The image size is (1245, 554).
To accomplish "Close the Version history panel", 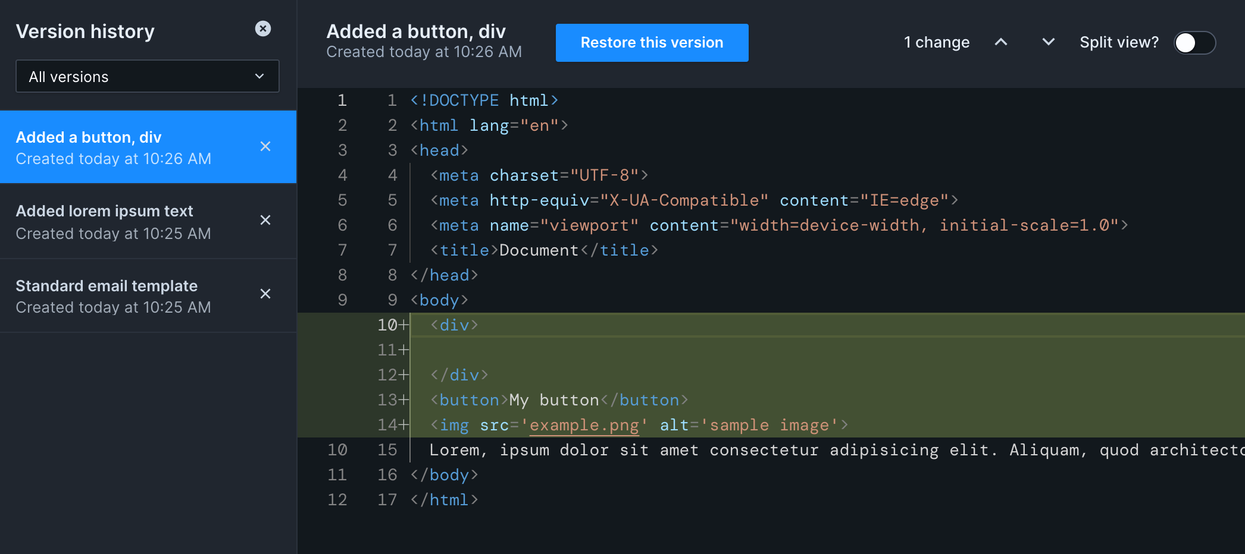I will [x=263, y=29].
